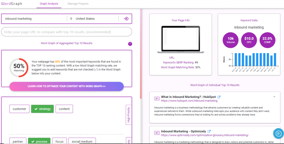The width and height of the screenshot is (284, 144).
Task: Toggle the checked process keyword tag
Action: tap(39, 141)
